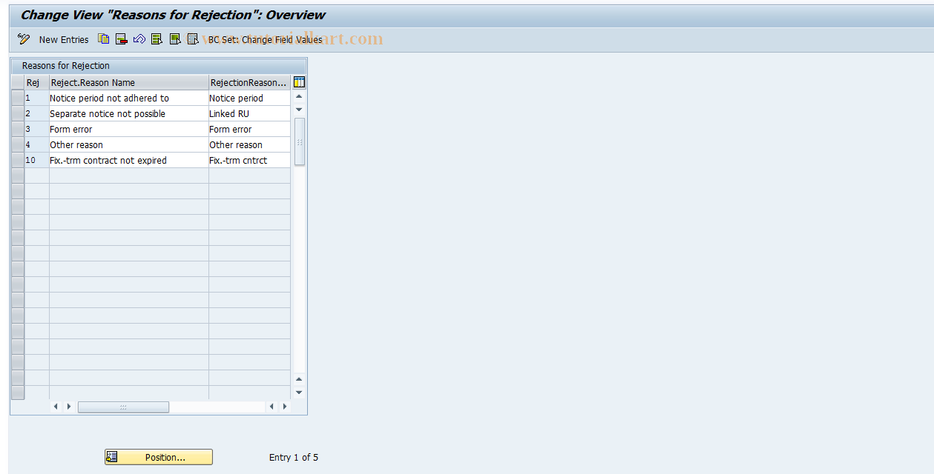Image resolution: width=934 pixels, height=474 pixels.
Task: Click the Rej code cell showing 10
Action: tap(37, 160)
